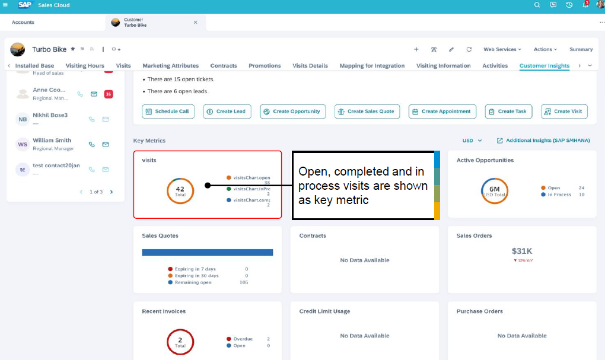Call Nikhil Bose3 using the phone icon

tap(92, 119)
